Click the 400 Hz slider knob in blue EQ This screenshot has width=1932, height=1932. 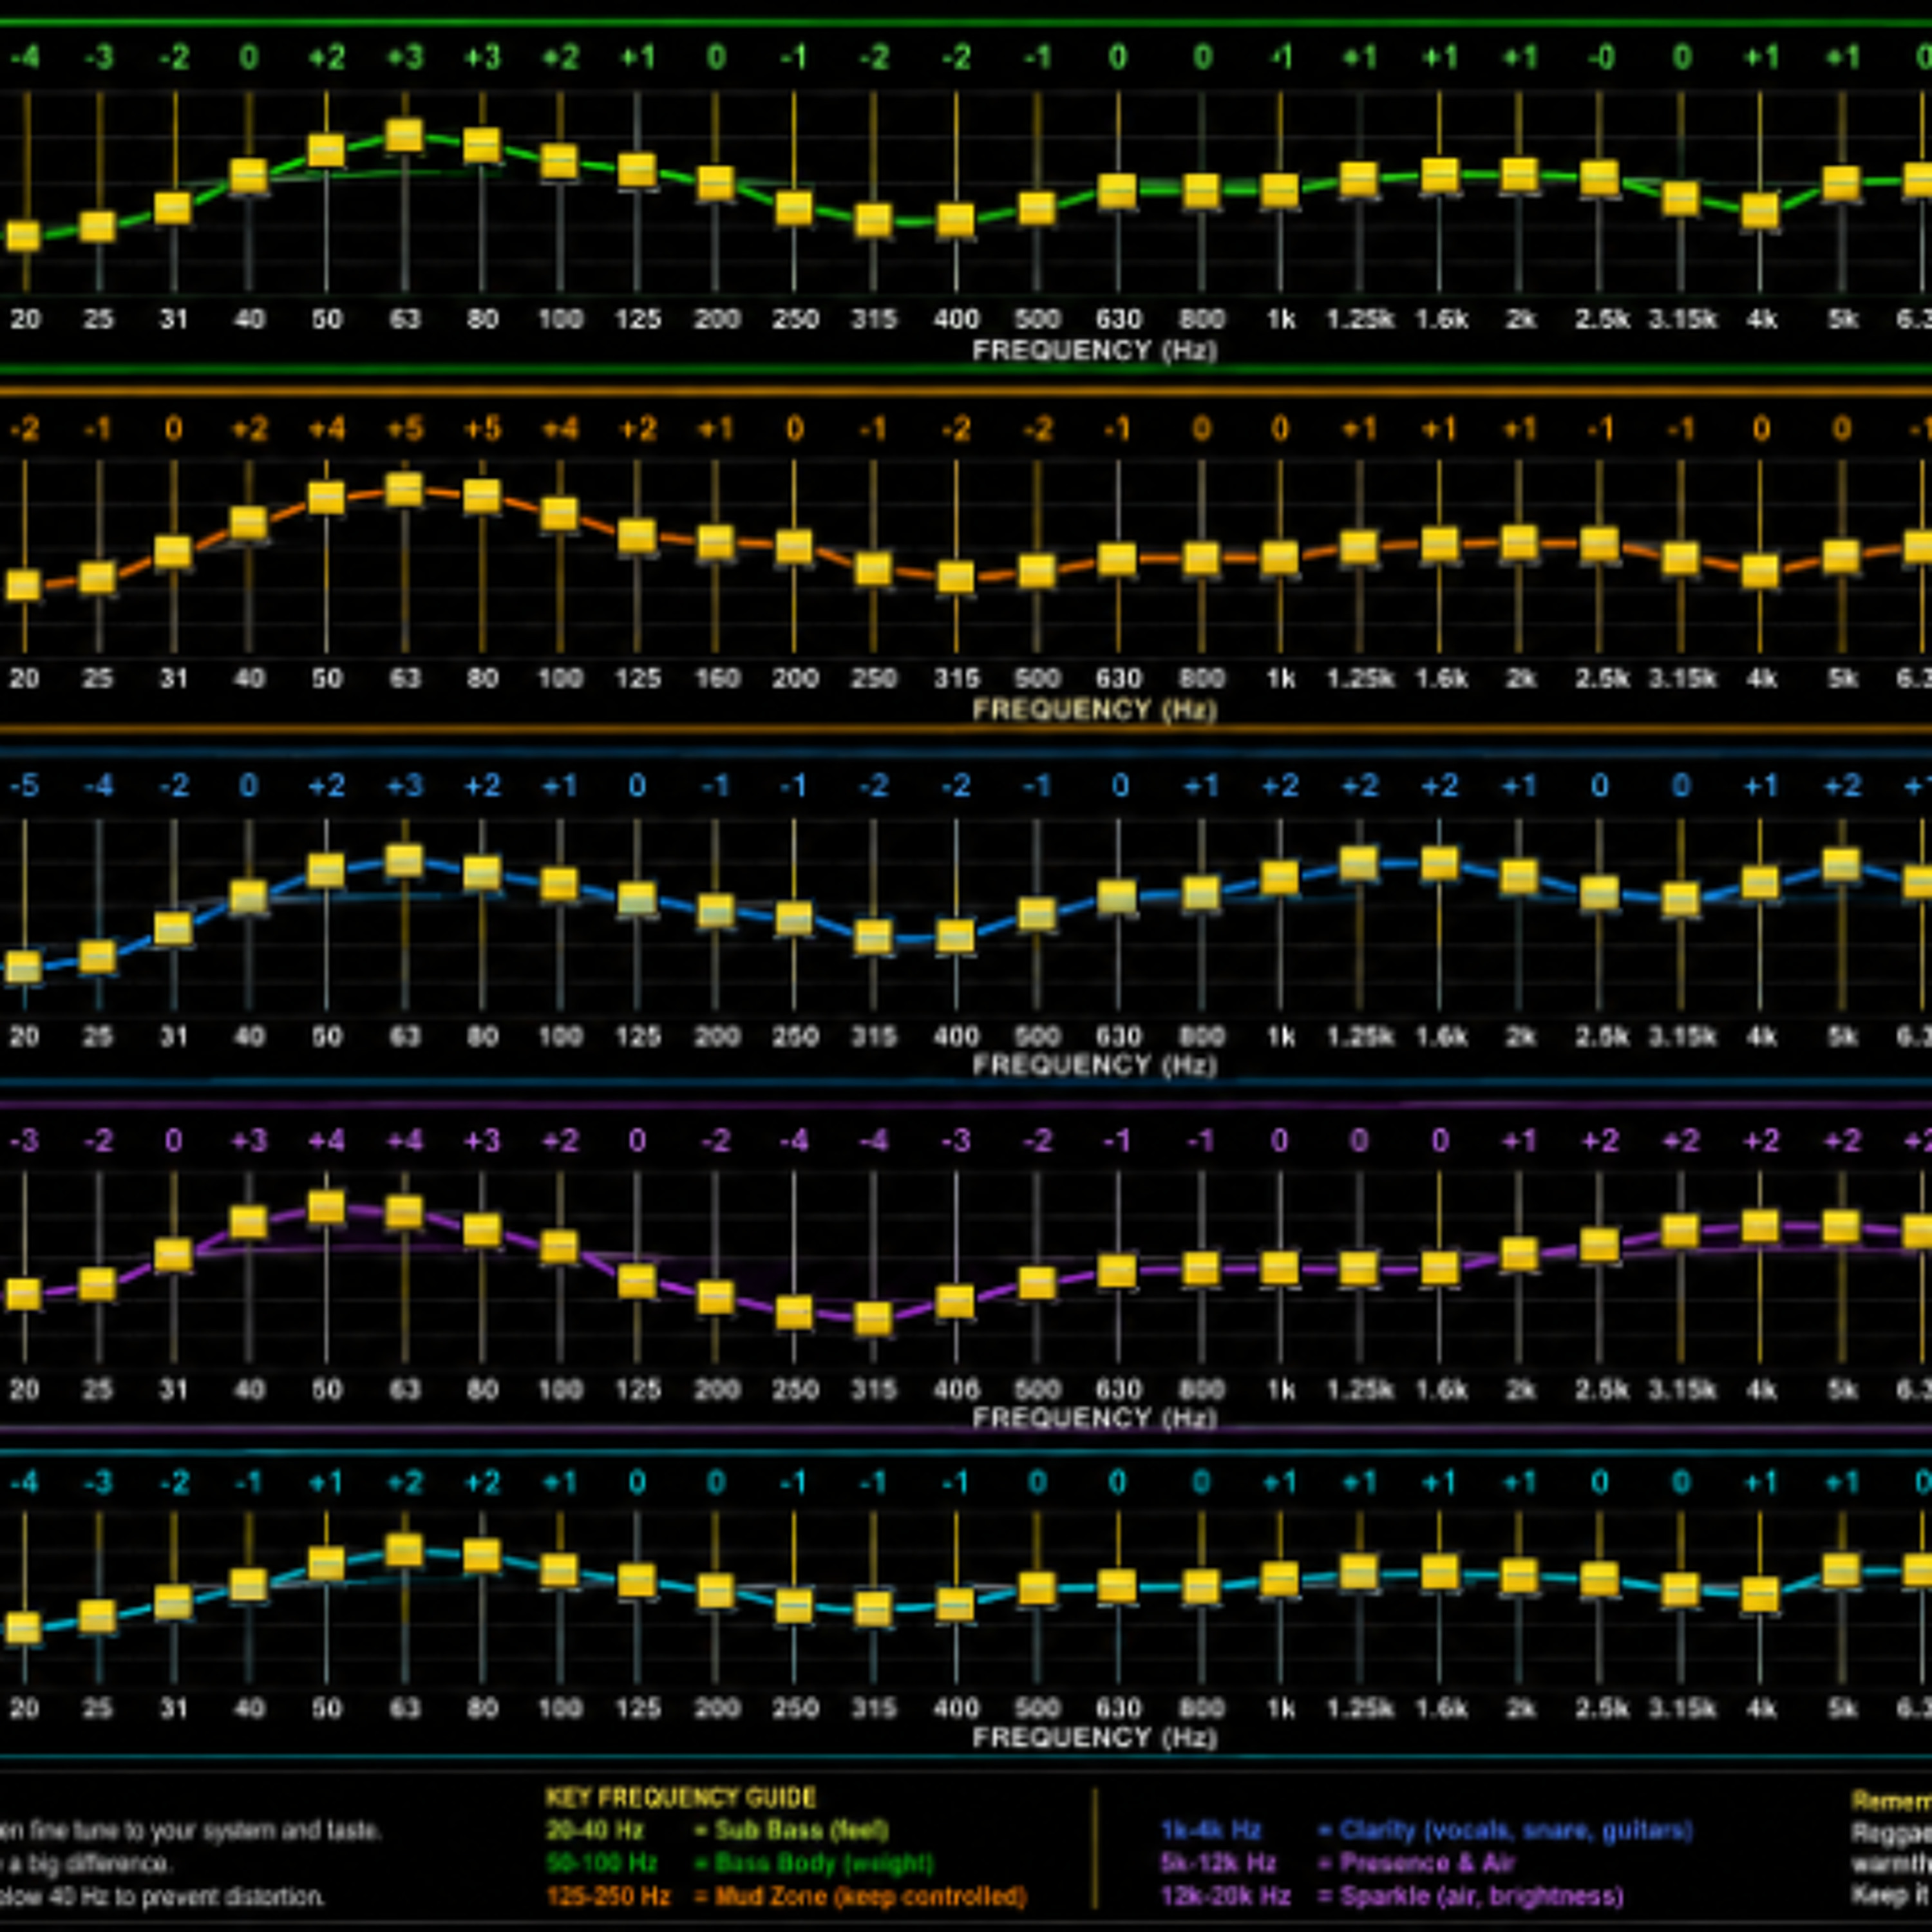coord(955,936)
